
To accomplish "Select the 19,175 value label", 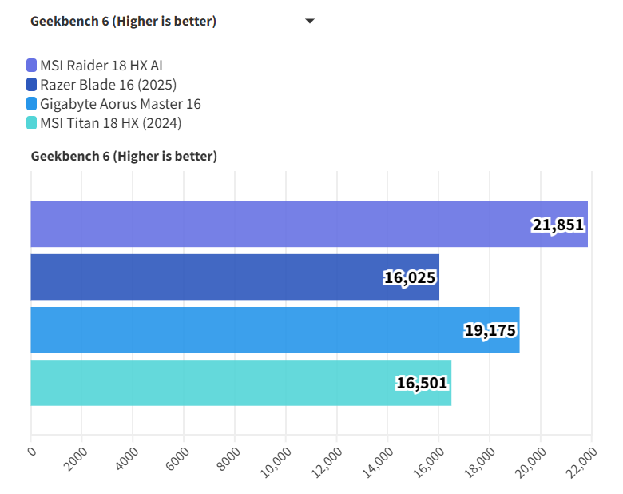I will tap(490, 330).
